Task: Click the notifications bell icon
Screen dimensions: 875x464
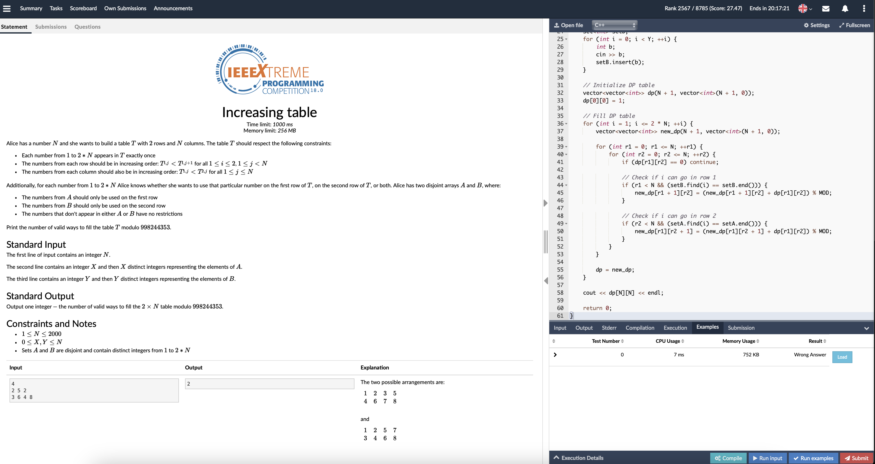Action: pyautogui.click(x=845, y=8)
